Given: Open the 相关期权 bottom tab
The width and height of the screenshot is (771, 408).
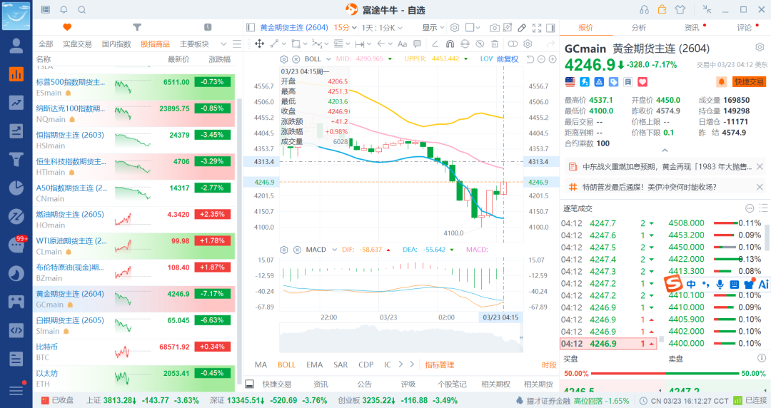Looking at the screenshot, I should pos(495,384).
